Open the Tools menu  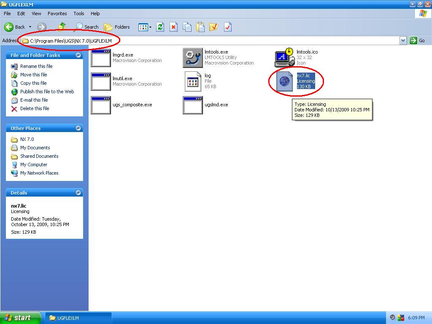[x=79, y=13]
